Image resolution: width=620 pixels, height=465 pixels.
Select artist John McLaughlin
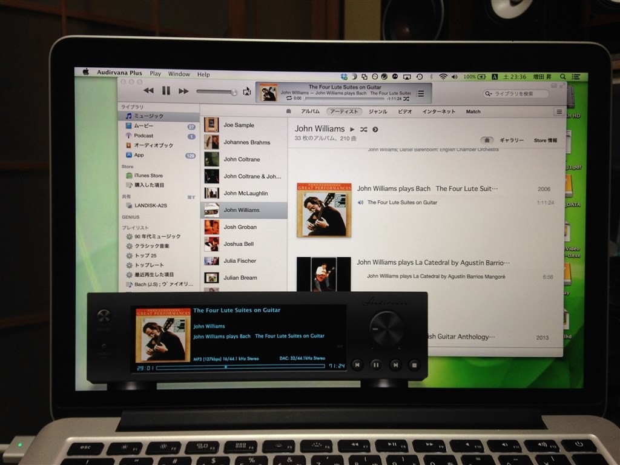pyautogui.click(x=244, y=193)
